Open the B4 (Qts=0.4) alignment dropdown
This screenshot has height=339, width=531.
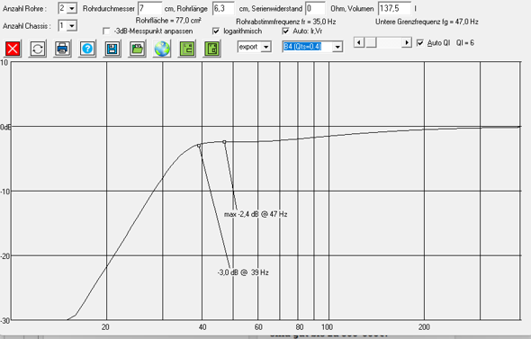pyautogui.click(x=337, y=47)
